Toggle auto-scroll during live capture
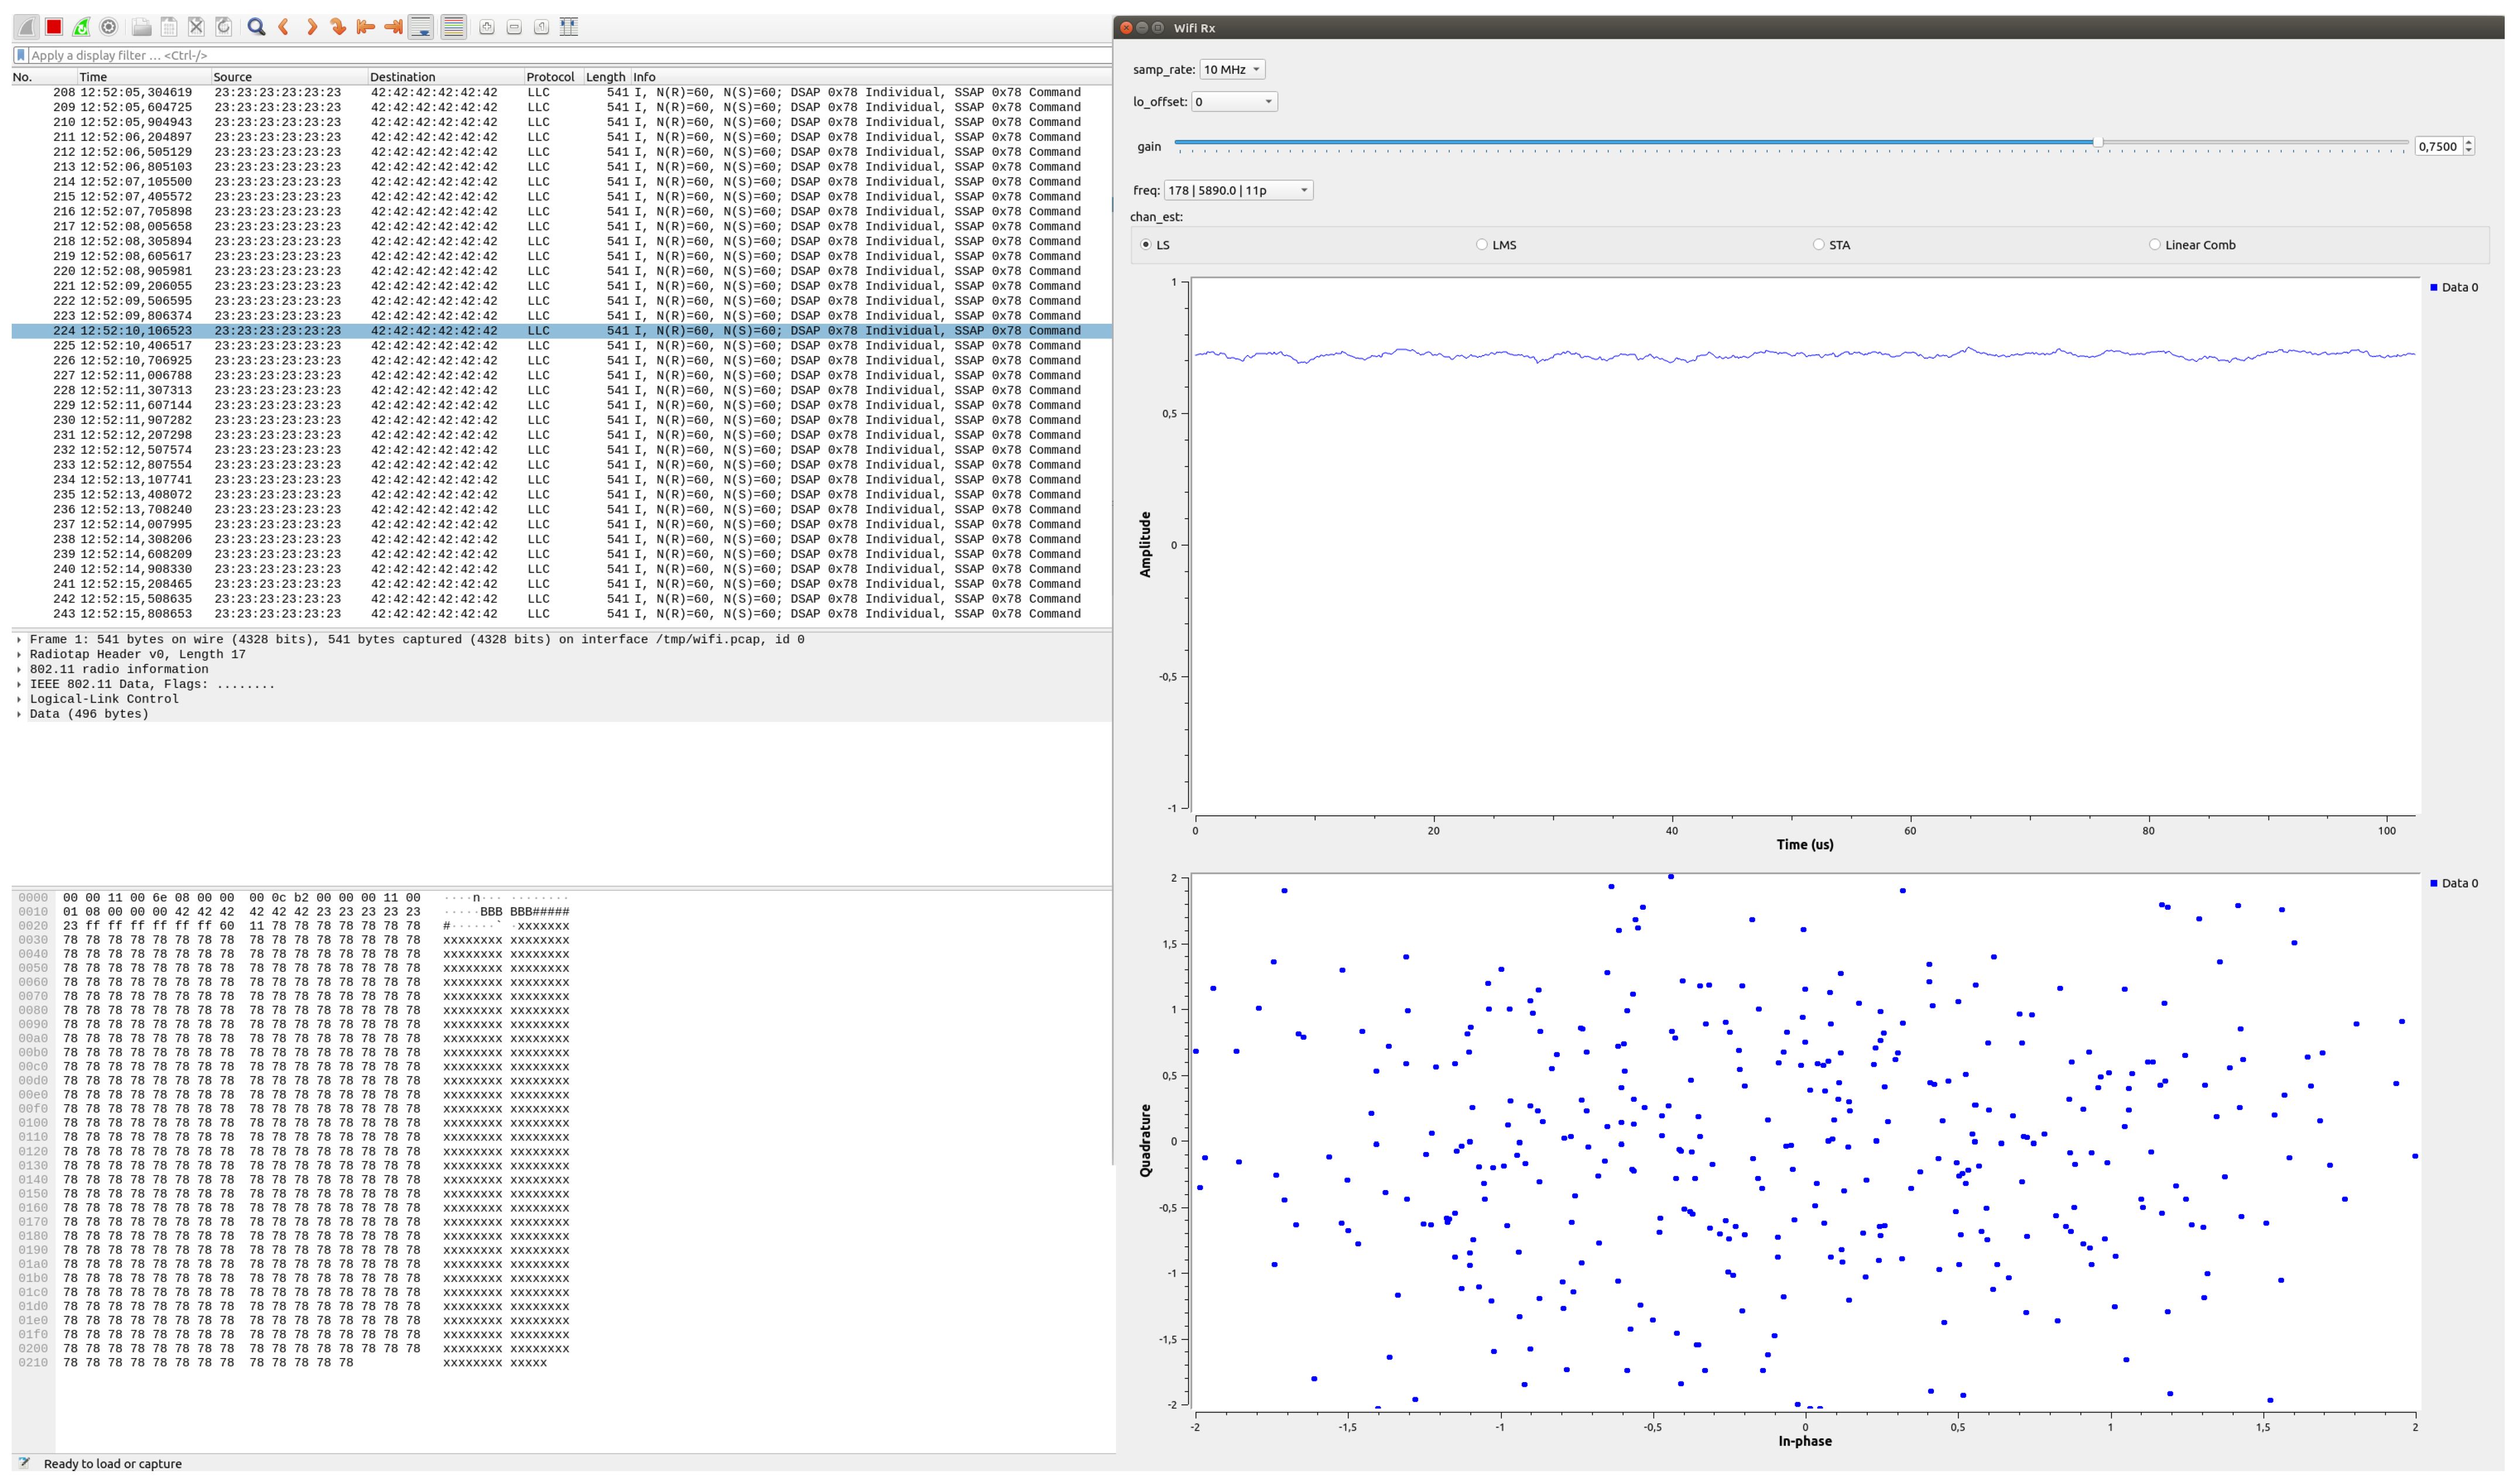 click(421, 27)
